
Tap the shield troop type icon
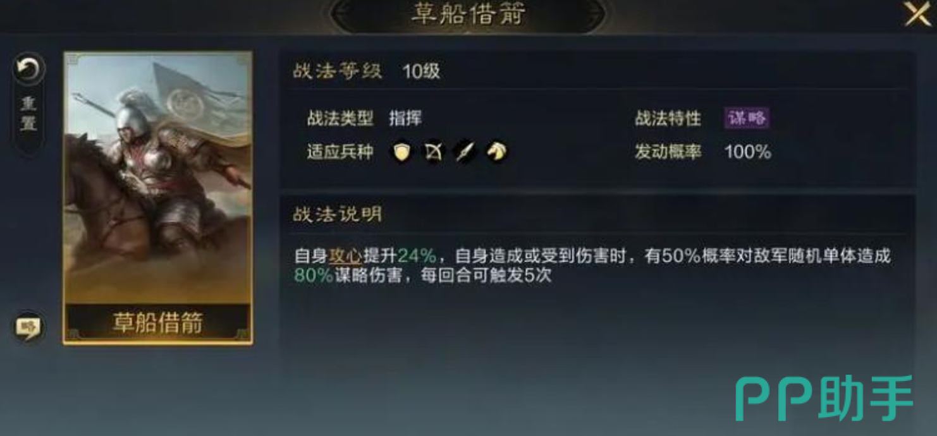click(402, 152)
